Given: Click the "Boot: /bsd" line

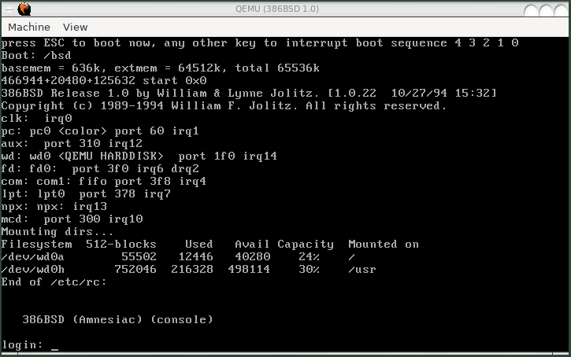Looking at the screenshot, I should 36,55.
